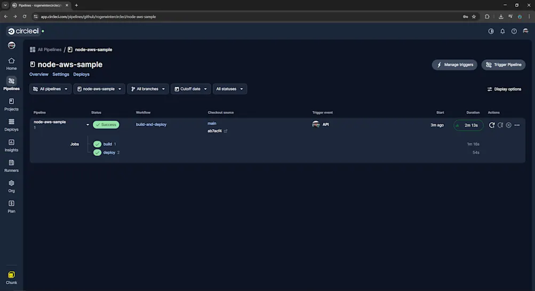535x291 pixels.
Task: Click the browser address bar
Action: point(249,17)
